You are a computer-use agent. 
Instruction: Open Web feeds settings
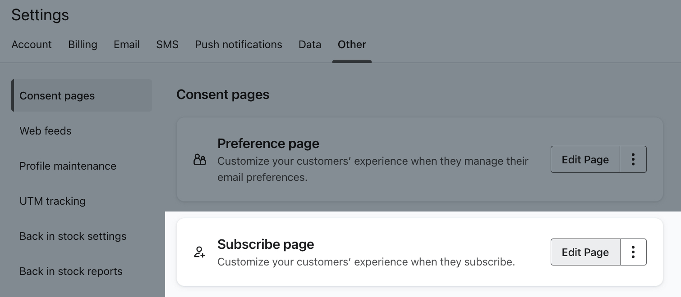(x=46, y=130)
